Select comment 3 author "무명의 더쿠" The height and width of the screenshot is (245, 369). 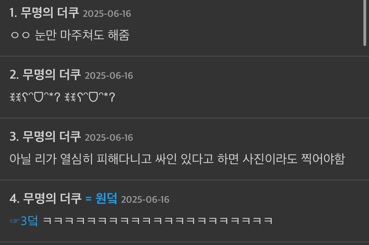pyautogui.click(x=52, y=136)
